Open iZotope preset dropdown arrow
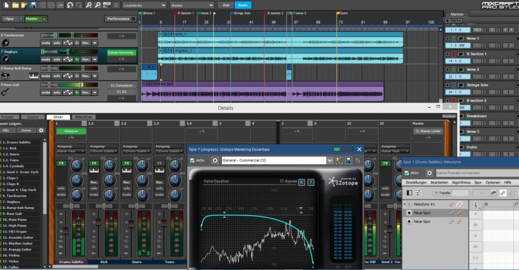The width and height of the screenshot is (519, 270). pyautogui.click(x=330, y=160)
